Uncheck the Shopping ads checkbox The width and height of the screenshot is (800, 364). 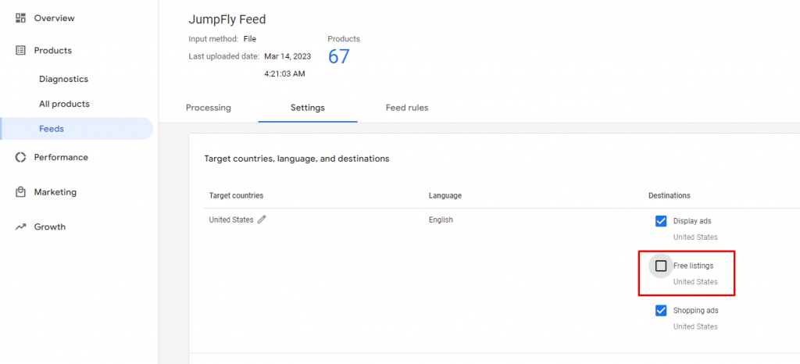(x=661, y=311)
